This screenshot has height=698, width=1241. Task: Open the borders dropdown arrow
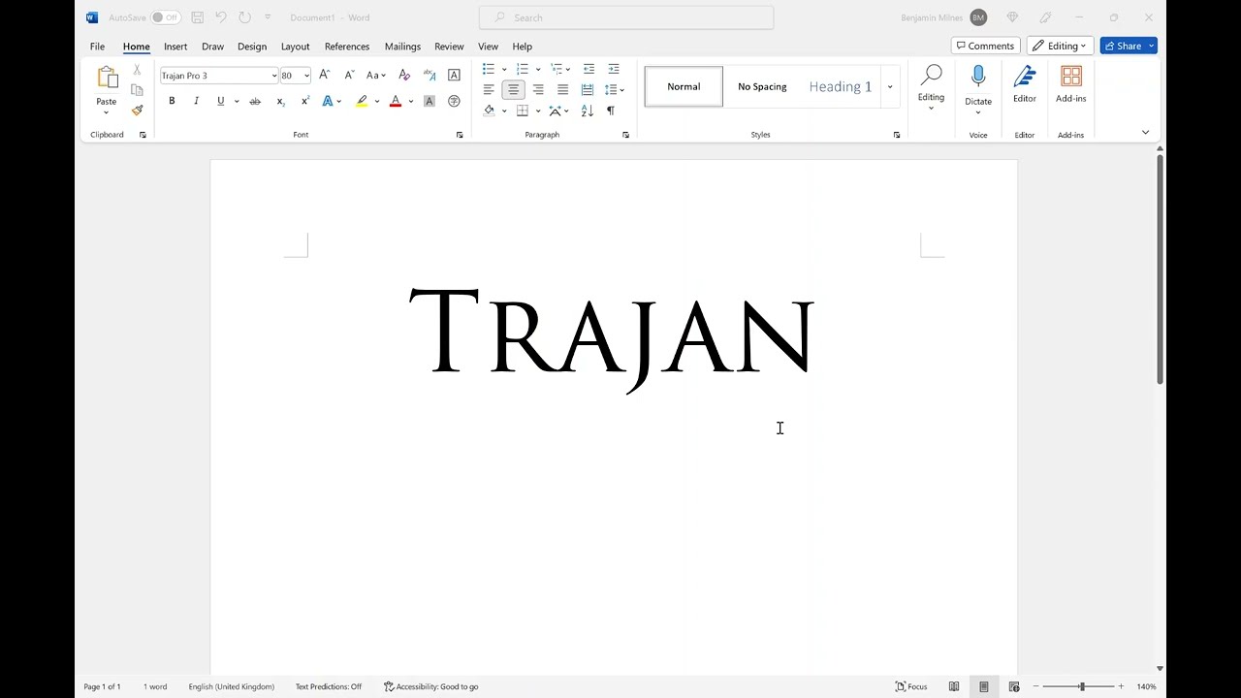(538, 111)
